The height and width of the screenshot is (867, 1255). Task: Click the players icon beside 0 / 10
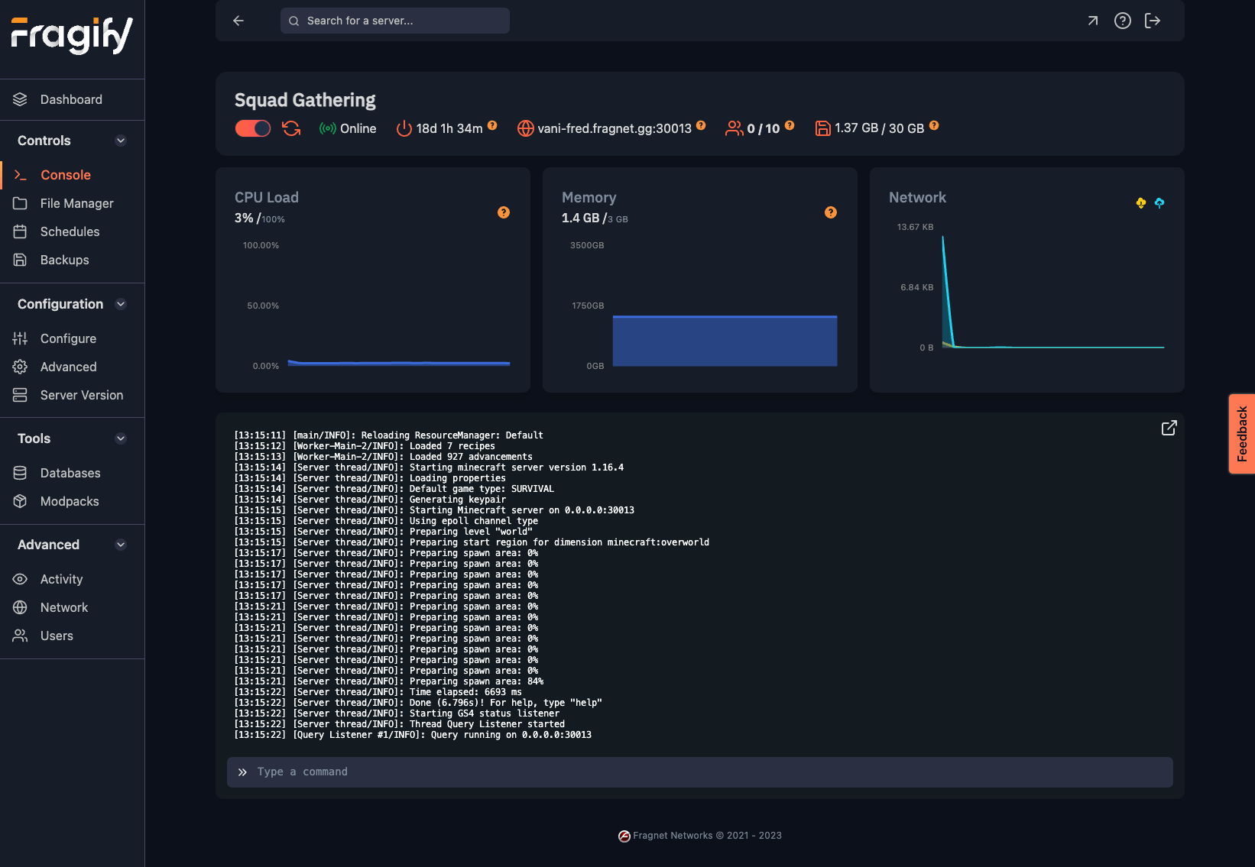tap(735, 128)
